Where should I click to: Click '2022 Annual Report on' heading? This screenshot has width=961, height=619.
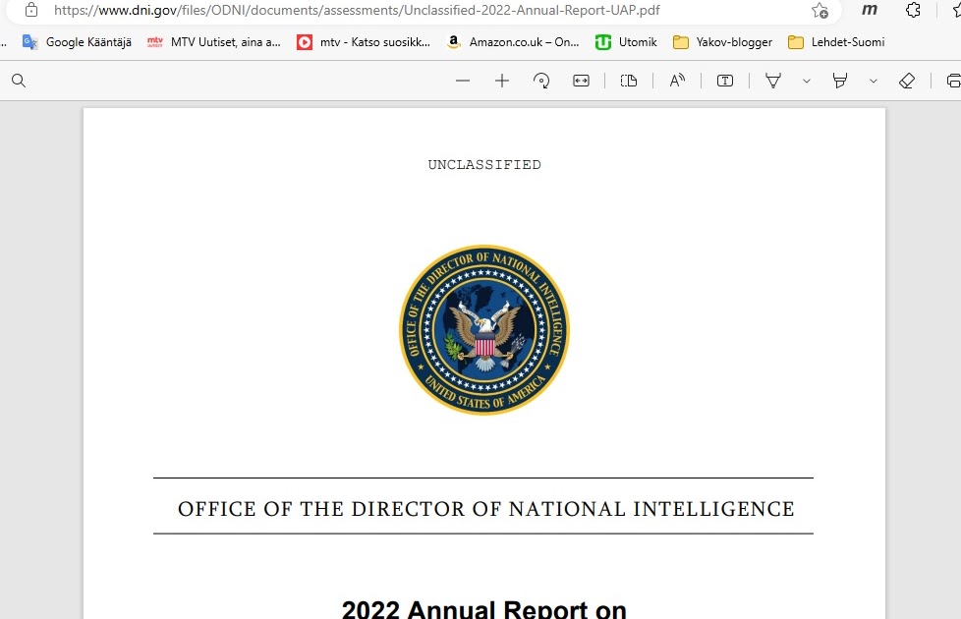pos(484,609)
